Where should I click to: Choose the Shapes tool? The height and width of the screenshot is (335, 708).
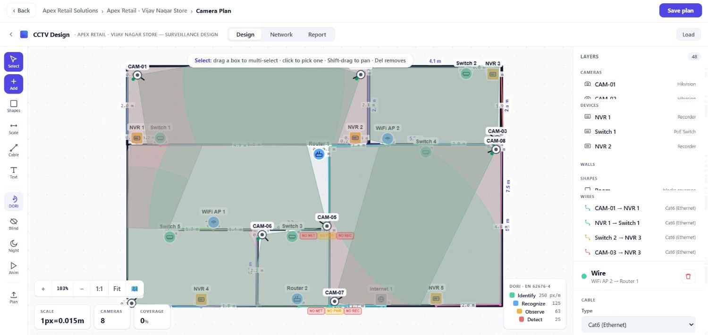point(14,106)
